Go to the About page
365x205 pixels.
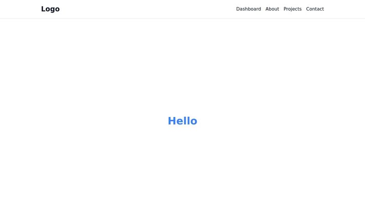(x=272, y=9)
